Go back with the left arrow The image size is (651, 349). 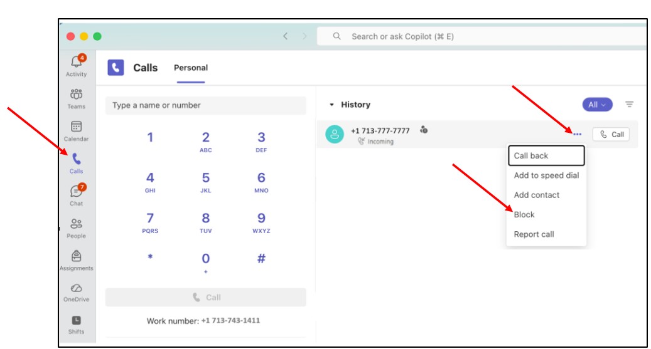pyautogui.click(x=285, y=36)
